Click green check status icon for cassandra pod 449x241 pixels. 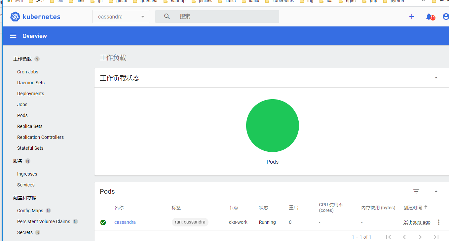(x=103, y=222)
